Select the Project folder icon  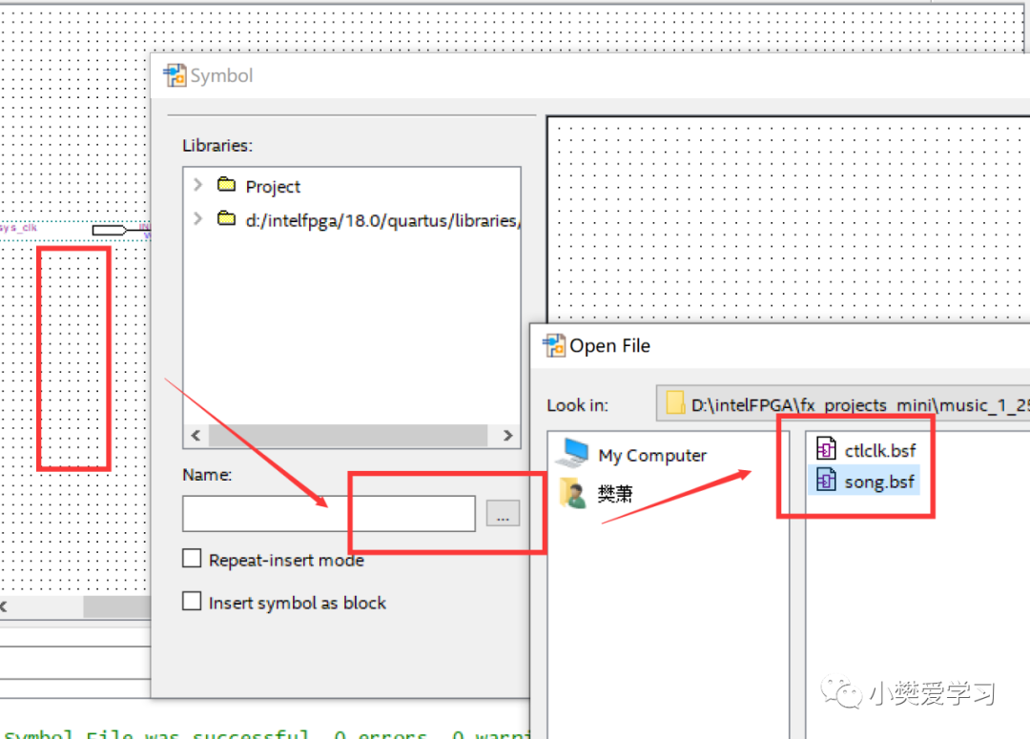tap(227, 185)
